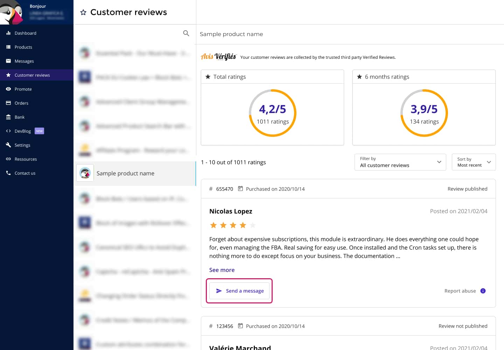Click the Sample product name thumbnail icon
Screen dimensions: 504x350
click(x=85, y=173)
